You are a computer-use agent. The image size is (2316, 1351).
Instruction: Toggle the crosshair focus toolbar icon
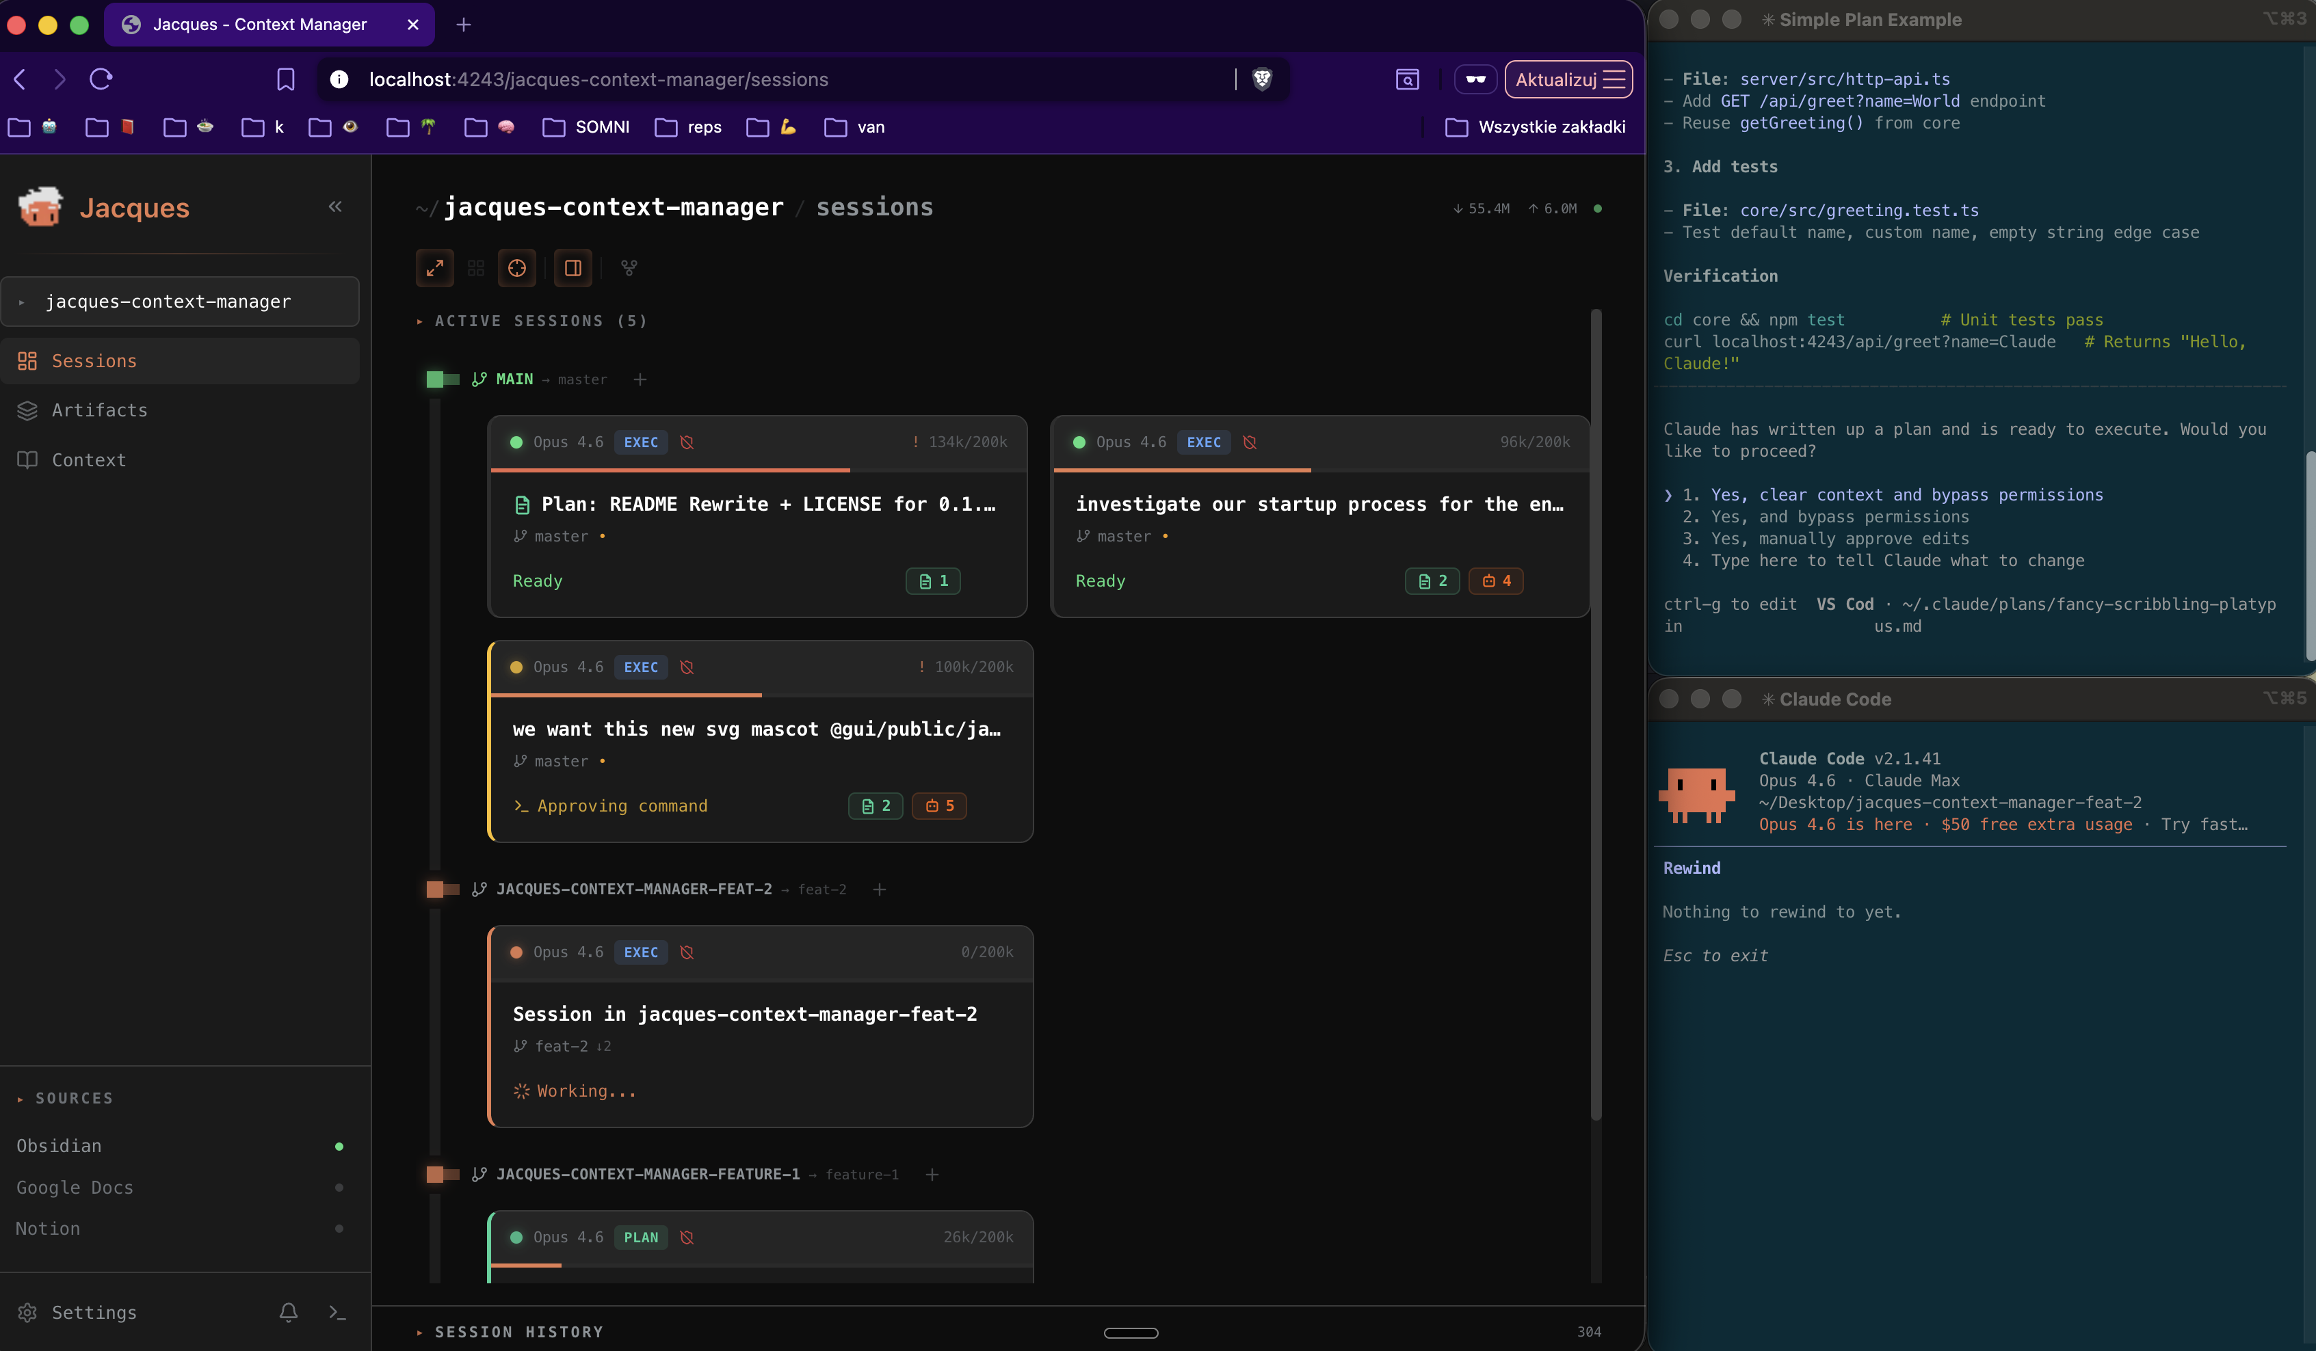517,268
